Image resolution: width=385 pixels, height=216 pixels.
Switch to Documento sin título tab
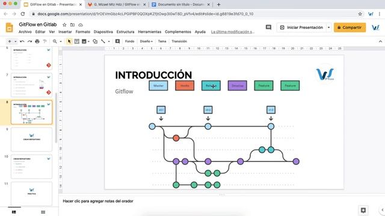[x=180, y=4]
